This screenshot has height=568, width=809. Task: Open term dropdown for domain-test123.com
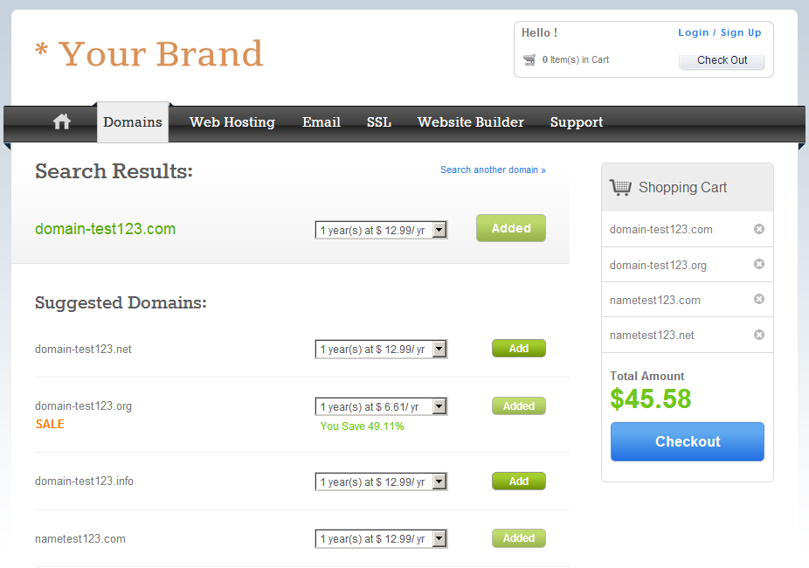(x=381, y=230)
